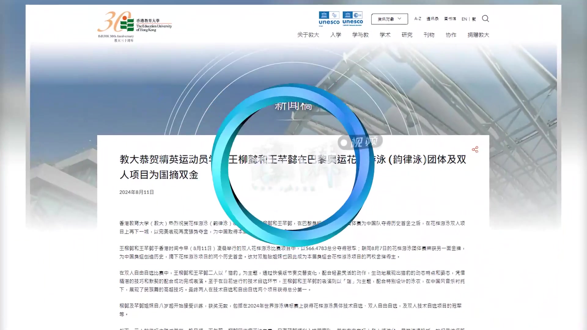Open the A-Z index link
587x330 pixels.
(418, 19)
